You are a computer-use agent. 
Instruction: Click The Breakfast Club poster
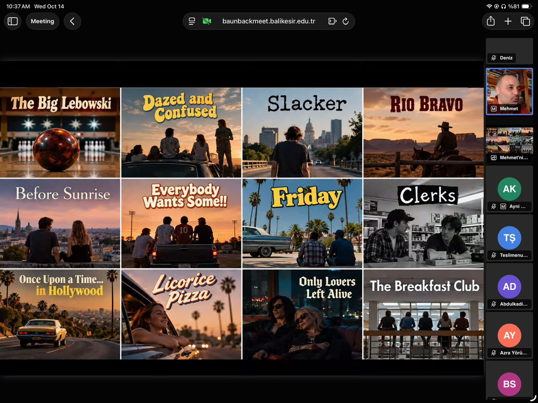pyautogui.click(x=423, y=314)
